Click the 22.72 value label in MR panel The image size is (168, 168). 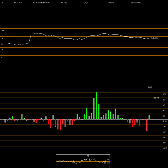click(156, 98)
